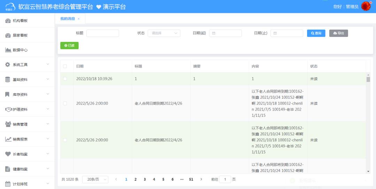The height and width of the screenshot is (189, 376).
Task: Go to page 6
Action: pyautogui.click(x=172, y=179)
